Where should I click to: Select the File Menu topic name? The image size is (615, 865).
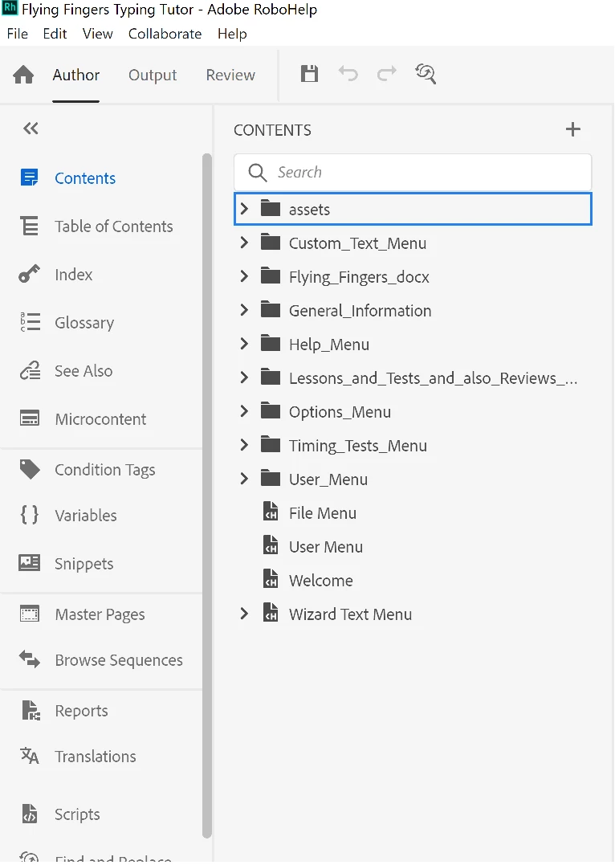point(323,513)
